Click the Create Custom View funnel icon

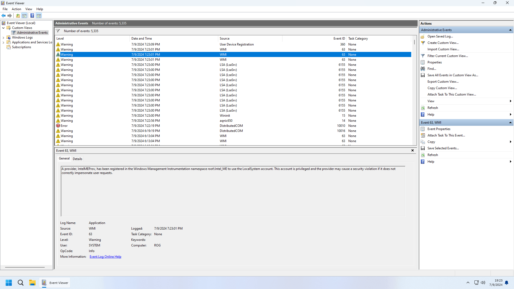[x=423, y=43]
